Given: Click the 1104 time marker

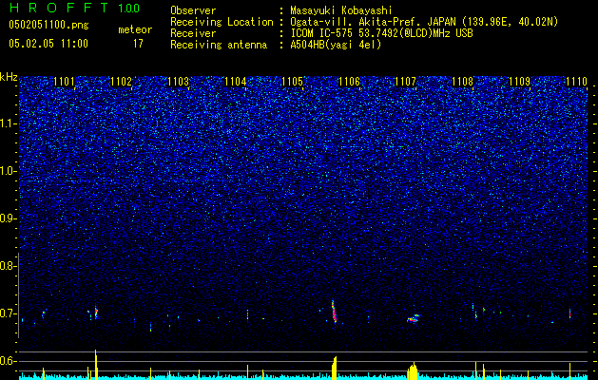Looking at the screenshot, I should click(x=236, y=82).
